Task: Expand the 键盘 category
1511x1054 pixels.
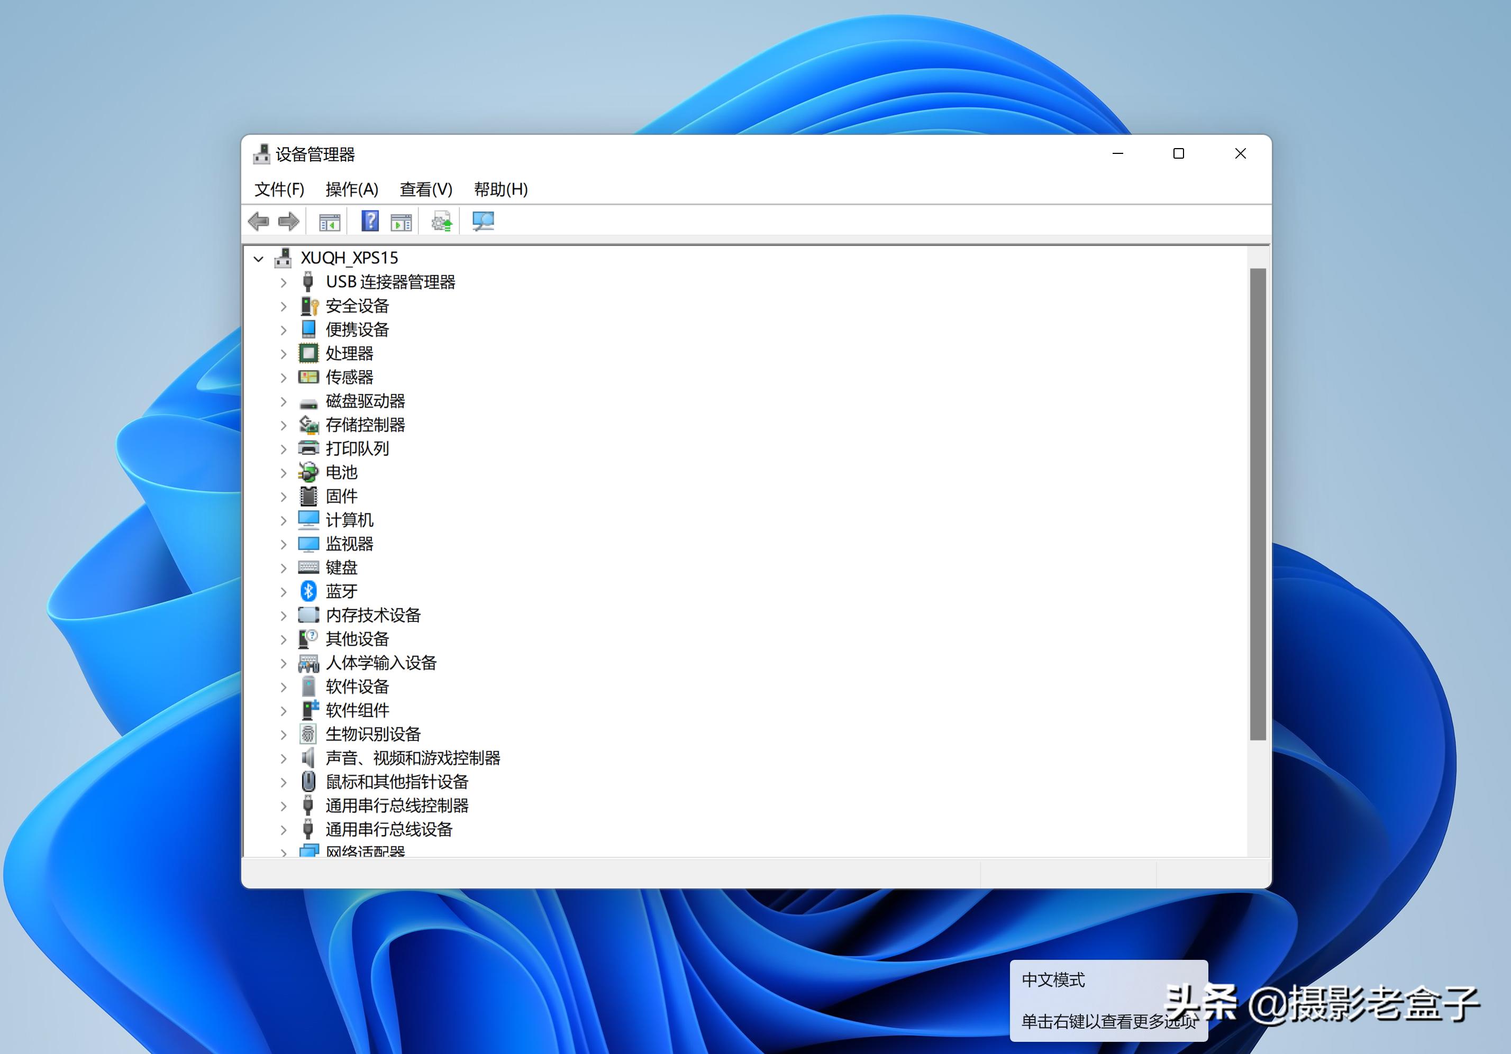Action: coord(283,568)
